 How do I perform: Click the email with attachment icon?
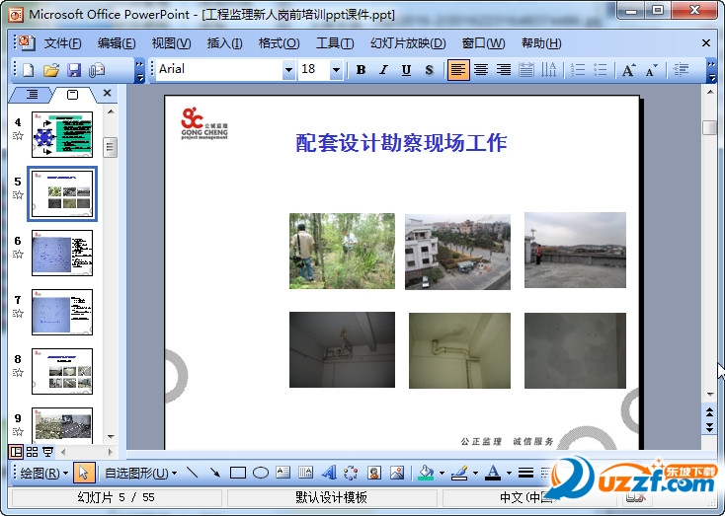(x=97, y=70)
